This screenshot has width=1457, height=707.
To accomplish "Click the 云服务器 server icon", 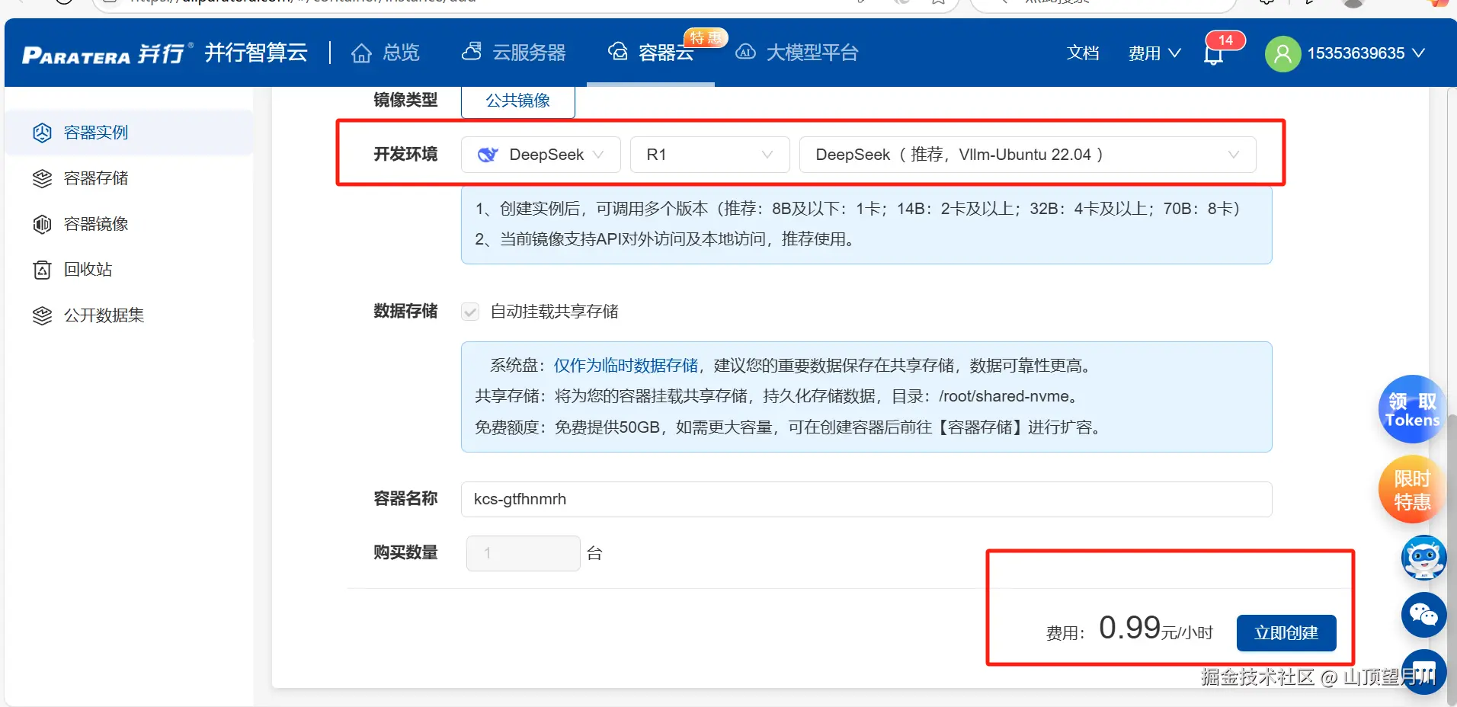I will coord(472,52).
